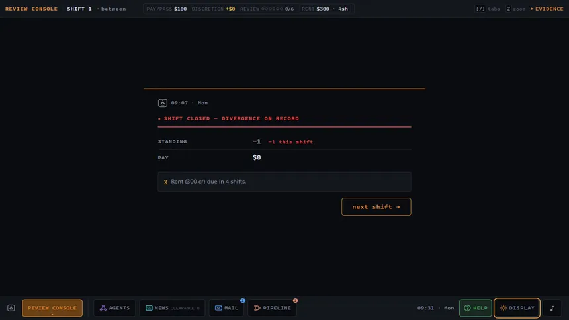Click the Help question-mark icon

tap(467, 307)
